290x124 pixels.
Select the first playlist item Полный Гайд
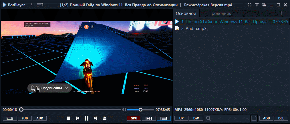click(x=231, y=22)
